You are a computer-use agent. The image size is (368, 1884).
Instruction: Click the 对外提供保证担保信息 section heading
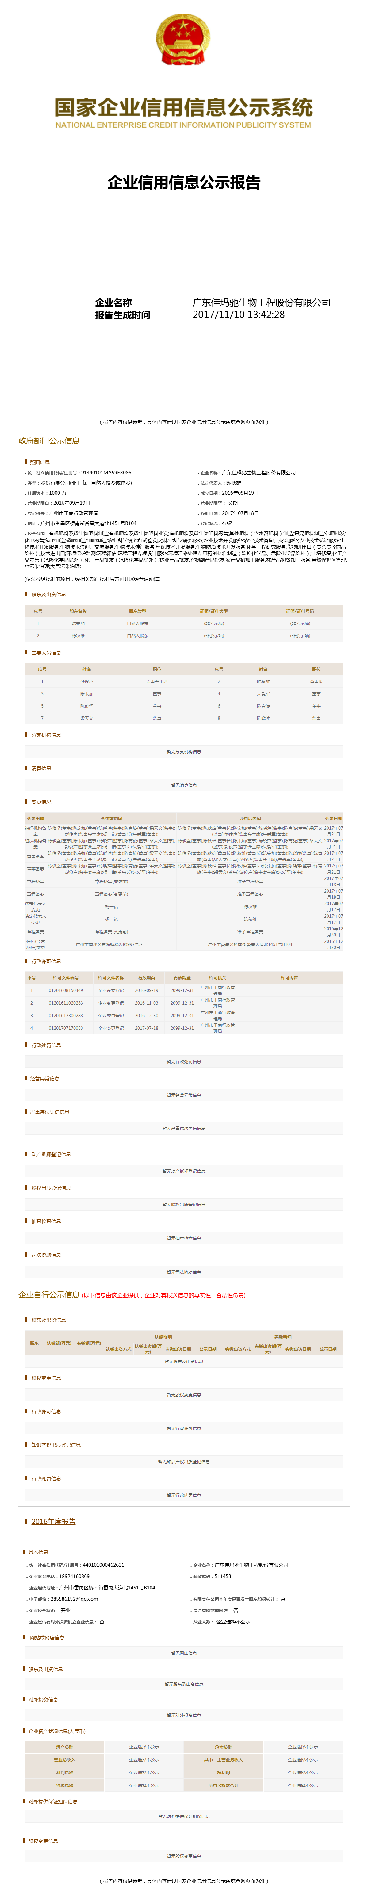point(53,1801)
